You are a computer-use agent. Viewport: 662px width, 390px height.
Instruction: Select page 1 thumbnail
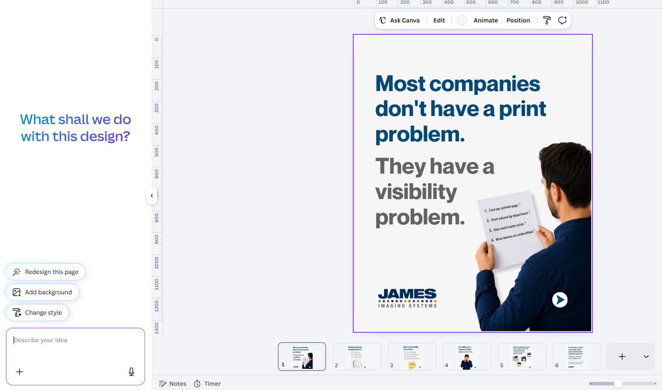tap(302, 357)
